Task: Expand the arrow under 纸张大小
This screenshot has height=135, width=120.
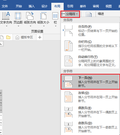Action: (44, 26)
